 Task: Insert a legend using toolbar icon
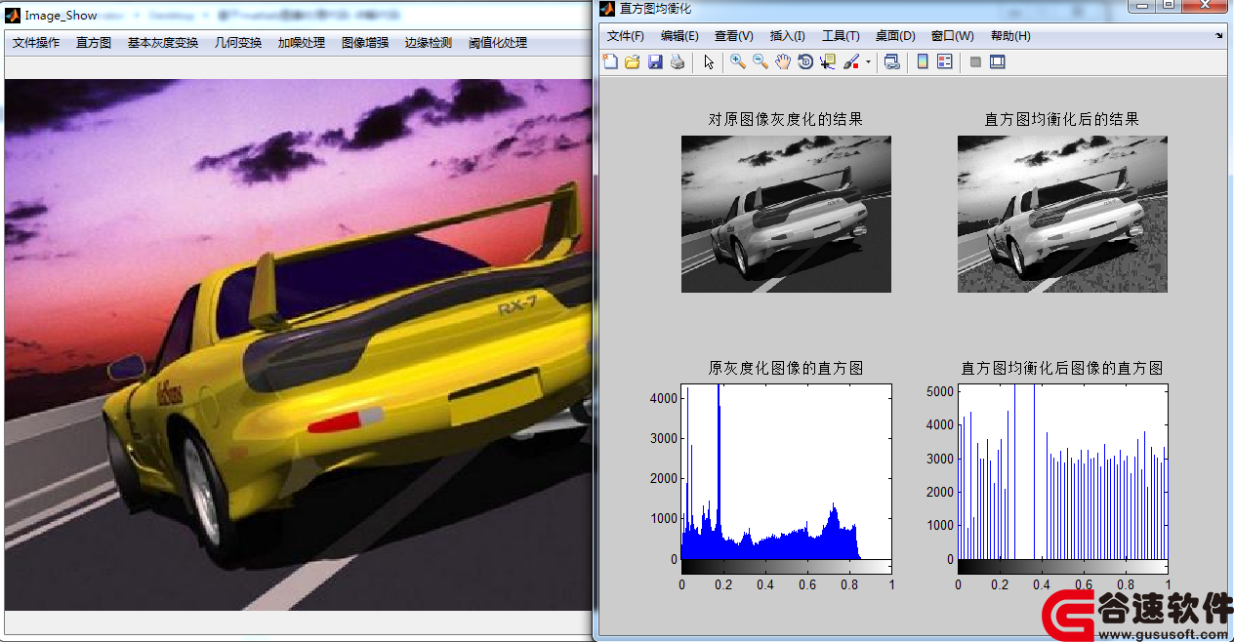(x=944, y=62)
